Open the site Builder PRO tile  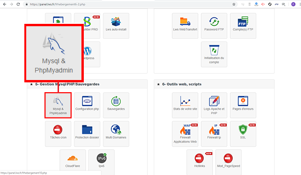tap(92, 26)
